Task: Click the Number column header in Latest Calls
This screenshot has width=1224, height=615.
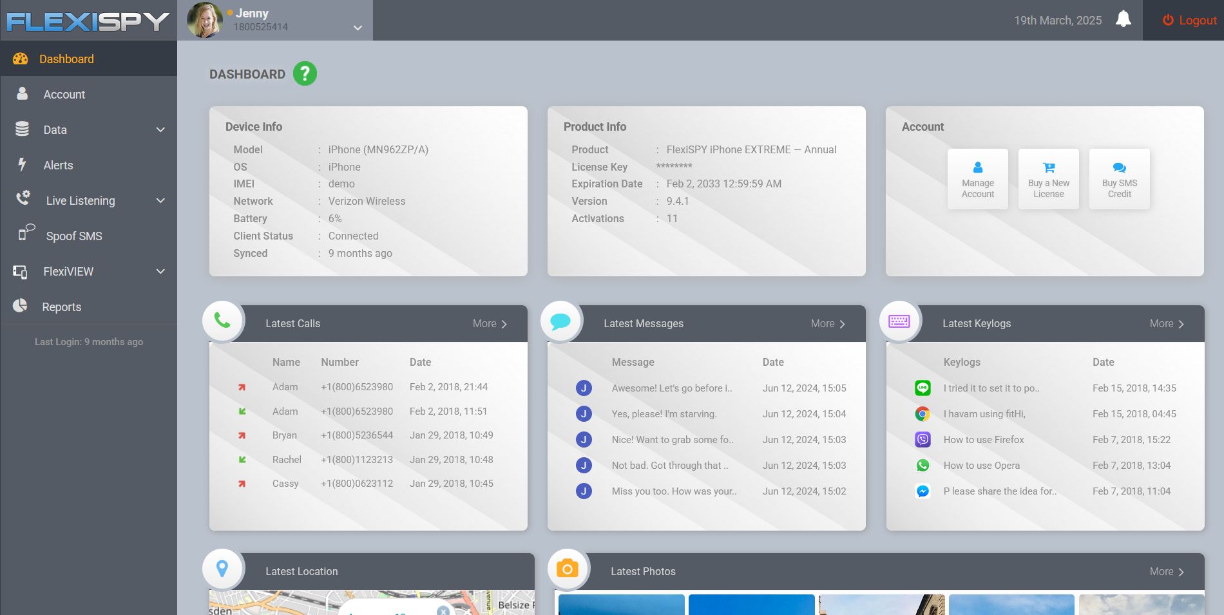Action: coord(340,362)
